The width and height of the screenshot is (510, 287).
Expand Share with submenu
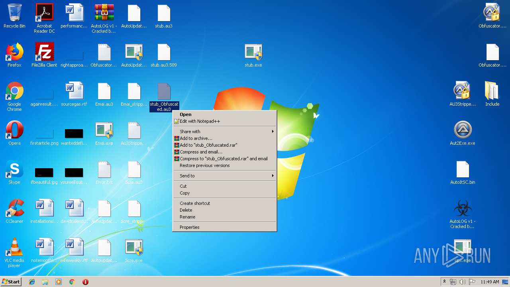(224, 132)
